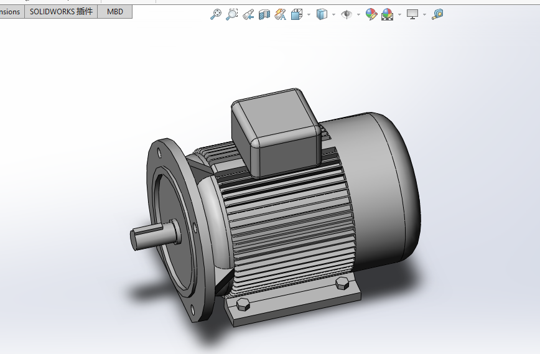Open the MBD tab
The width and height of the screenshot is (540, 354).
[115, 12]
